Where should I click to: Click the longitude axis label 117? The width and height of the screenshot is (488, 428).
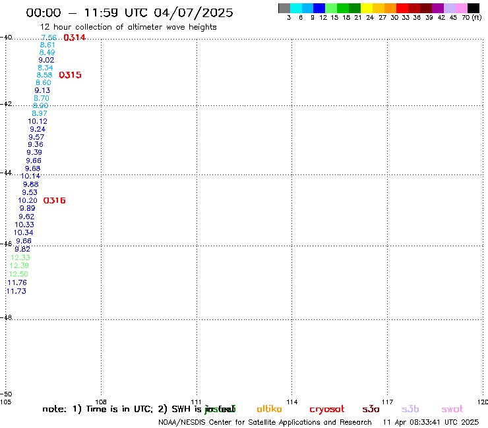coord(388,402)
